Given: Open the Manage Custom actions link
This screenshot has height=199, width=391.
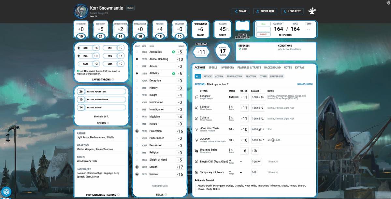Looking at the screenshot, I should (305, 84).
